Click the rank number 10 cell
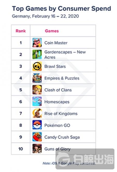The width and height of the screenshot is (117, 172). pos(20,149)
